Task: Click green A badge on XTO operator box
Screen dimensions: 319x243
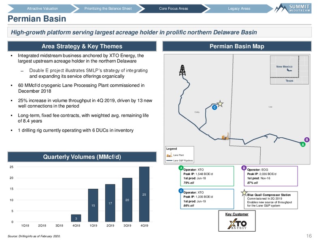Action: tap(181, 168)
